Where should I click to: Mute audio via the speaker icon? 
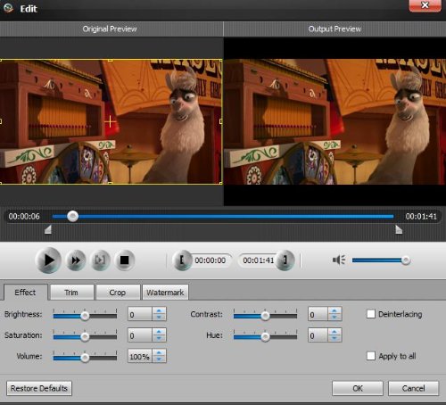[x=339, y=260]
